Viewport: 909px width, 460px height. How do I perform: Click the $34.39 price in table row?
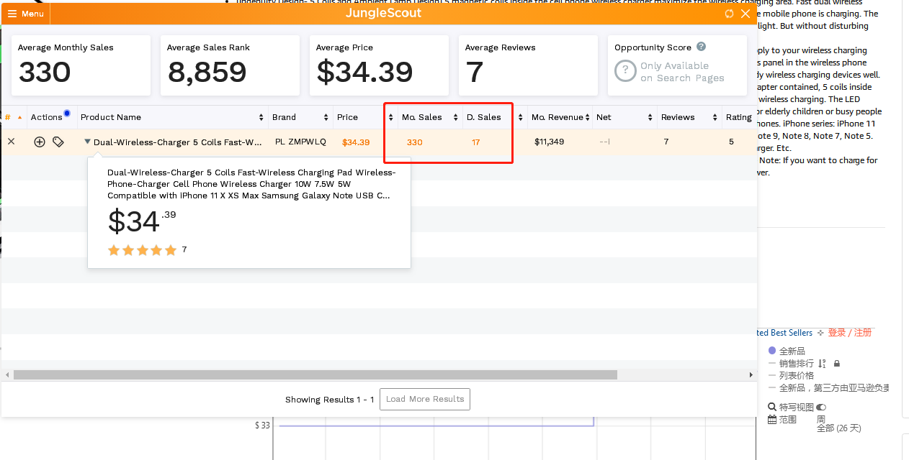[356, 142]
